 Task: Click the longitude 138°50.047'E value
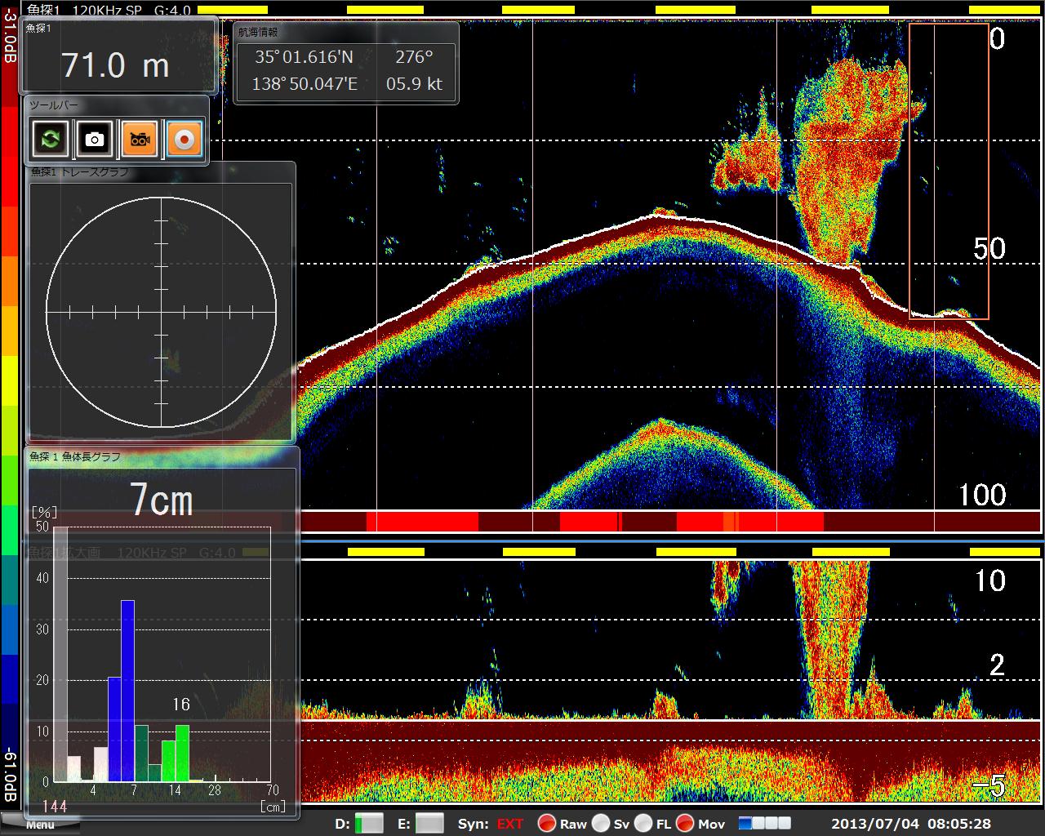(x=305, y=83)
